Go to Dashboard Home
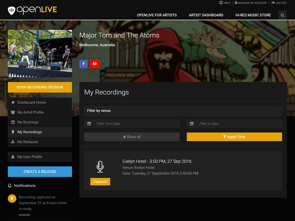Screen dimensions: 295x221 (x=40, y=102)
